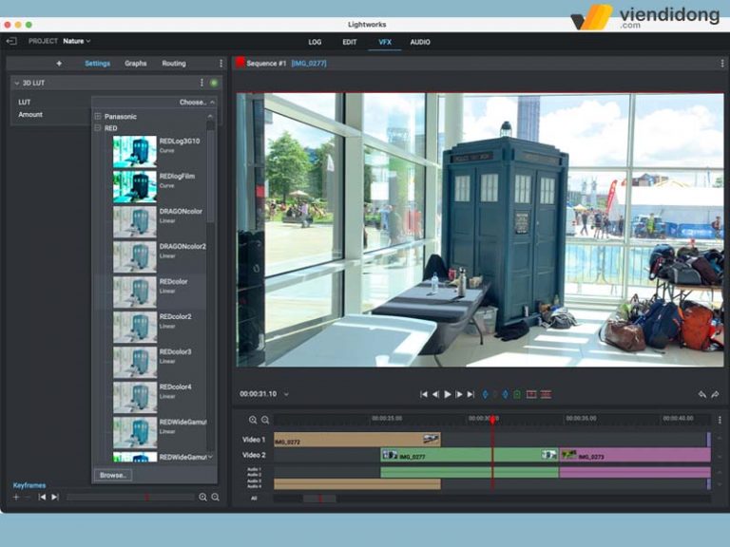This screenshot has width=730, height=547.
Task: Choose the DRAGONcolor2 LUT entry
Action: (x=150, y=256)
